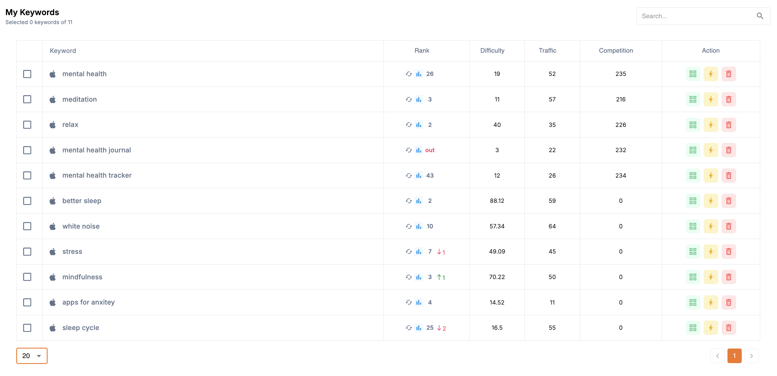This screenshot has width=777, height=376.
Task: Refresh rank for 'mindfulness' keyword
Action: (x=408, y=277)
